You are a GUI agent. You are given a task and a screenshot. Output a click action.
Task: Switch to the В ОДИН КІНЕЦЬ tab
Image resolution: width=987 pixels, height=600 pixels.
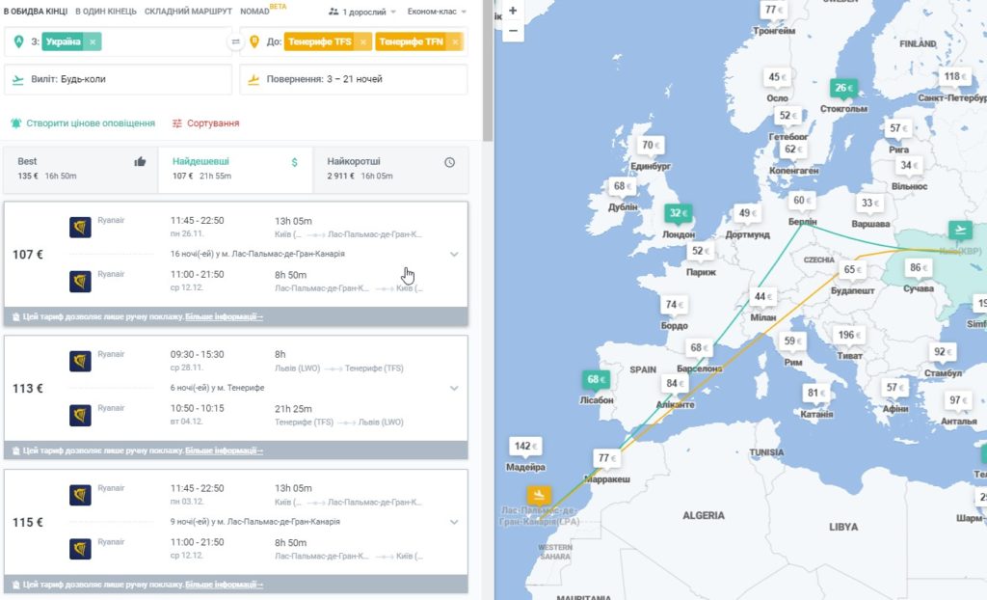(106, 12)
